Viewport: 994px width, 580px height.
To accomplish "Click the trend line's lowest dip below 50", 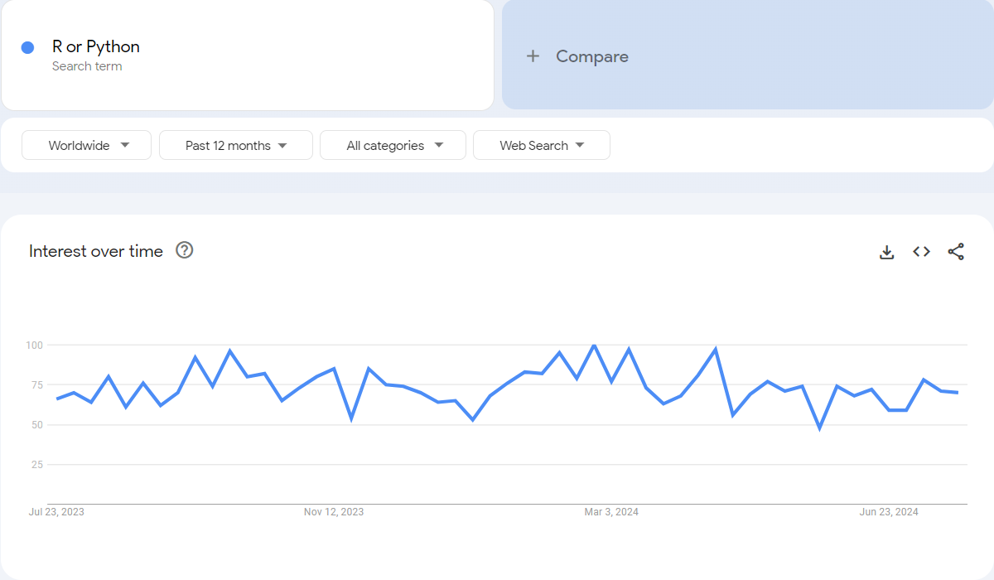I will 819,428.
